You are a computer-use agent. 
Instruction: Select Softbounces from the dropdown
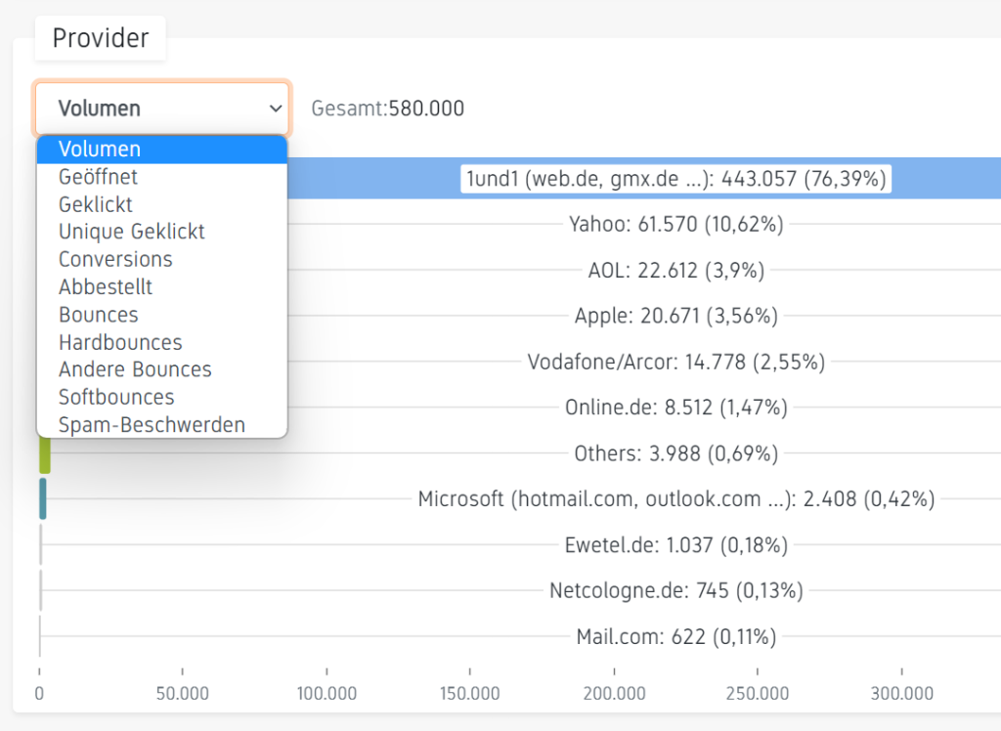click(116, 397)
